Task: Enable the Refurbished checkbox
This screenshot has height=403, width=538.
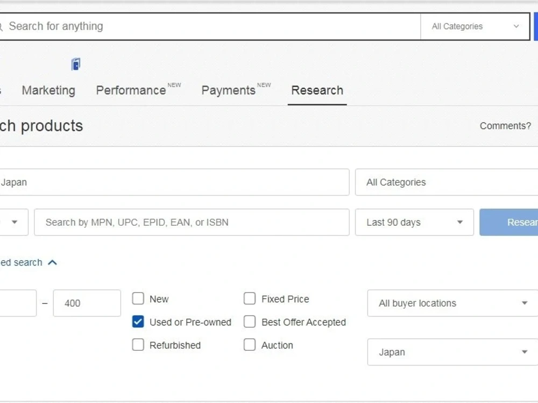Action: [x=138, y=345]
